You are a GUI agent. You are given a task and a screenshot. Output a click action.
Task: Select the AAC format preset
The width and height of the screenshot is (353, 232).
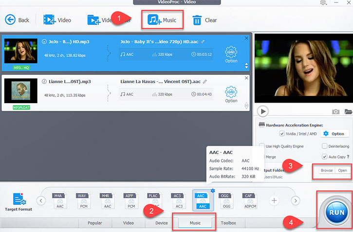click(x=203, y=200)
